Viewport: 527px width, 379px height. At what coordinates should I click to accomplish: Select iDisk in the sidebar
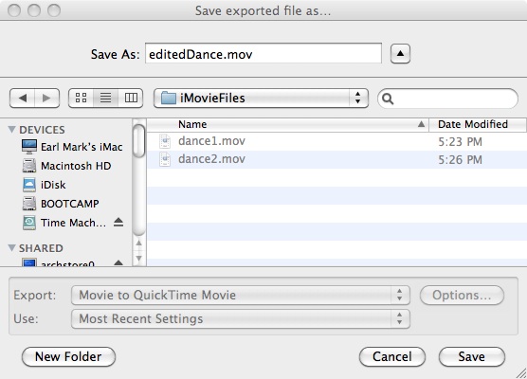pos(53,185)
